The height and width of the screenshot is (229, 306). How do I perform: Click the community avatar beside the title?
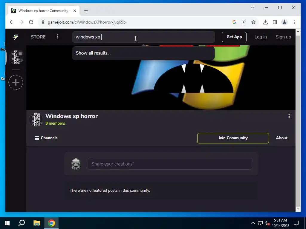coord(36,119)
